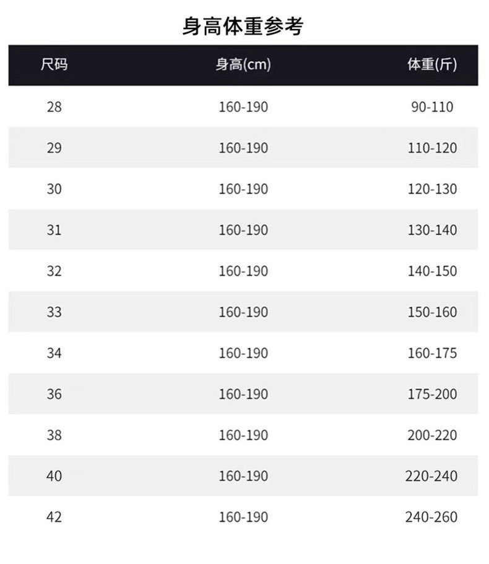The image size is (489, 564).
Task: Click the size 32 cell
Action: (x=54, y=271)
